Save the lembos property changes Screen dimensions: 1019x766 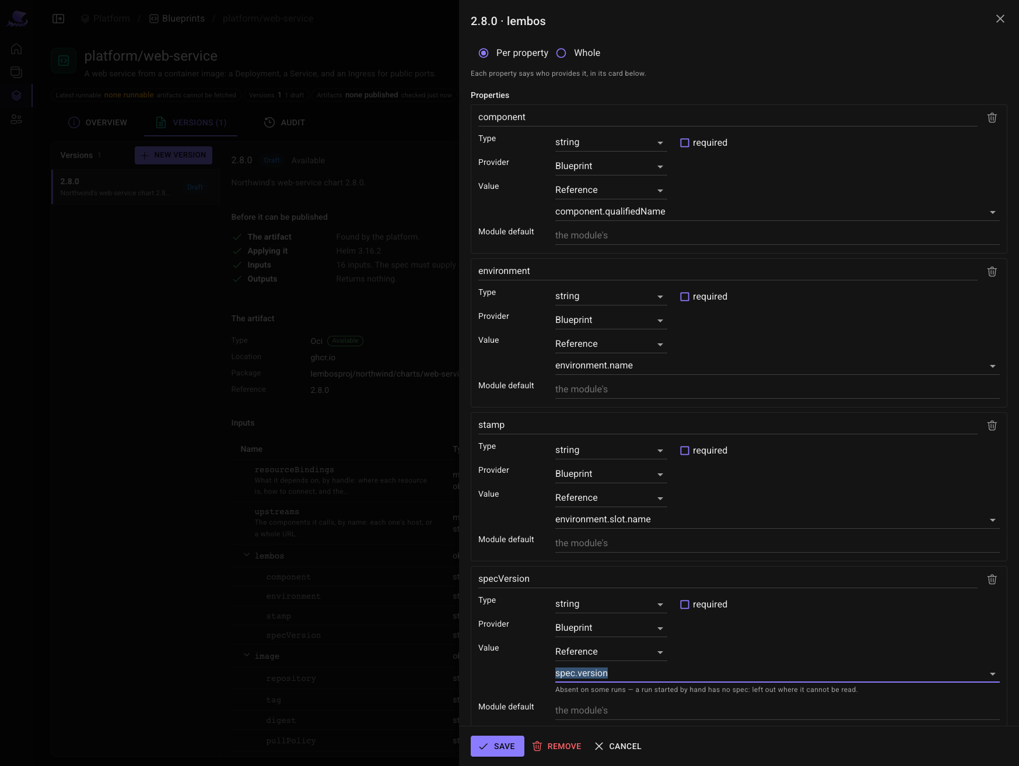click(498, 746)
